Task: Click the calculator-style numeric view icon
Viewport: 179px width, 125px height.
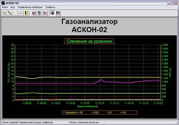Action: 39,13
